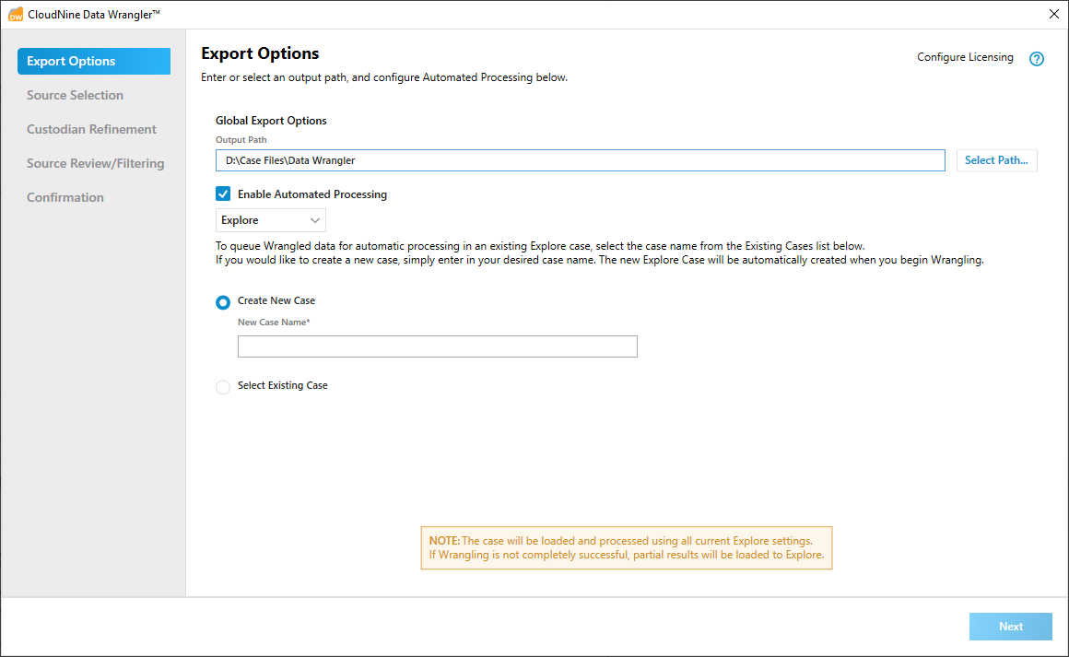Click the Next button

[1010, 627]
